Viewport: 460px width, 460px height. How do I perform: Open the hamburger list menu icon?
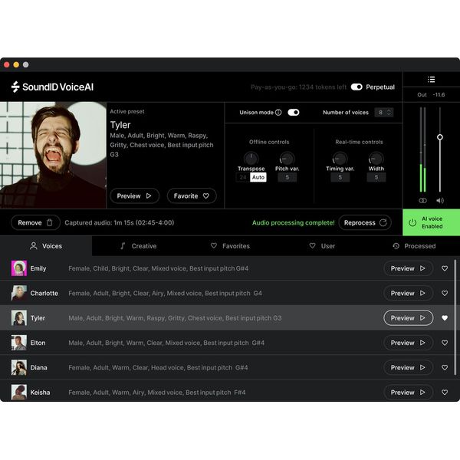pyautogui.click(x=431, y=80)
